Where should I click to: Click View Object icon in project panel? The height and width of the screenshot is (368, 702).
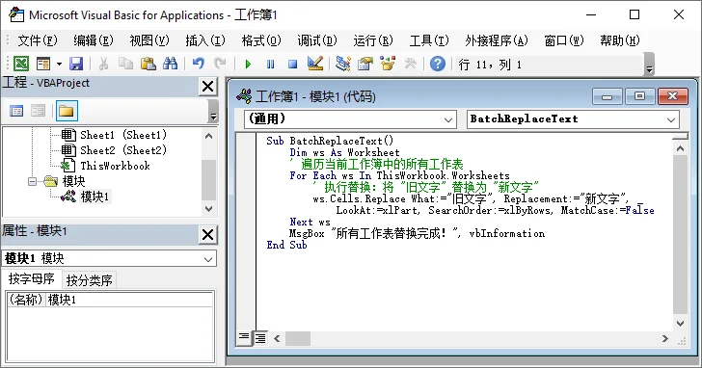(x=38, y=111)
